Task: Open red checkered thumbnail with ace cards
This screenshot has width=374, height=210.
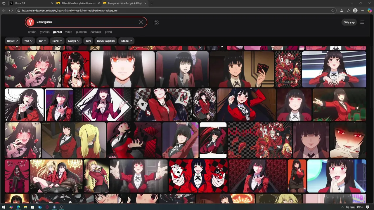Action: (198, 176)
